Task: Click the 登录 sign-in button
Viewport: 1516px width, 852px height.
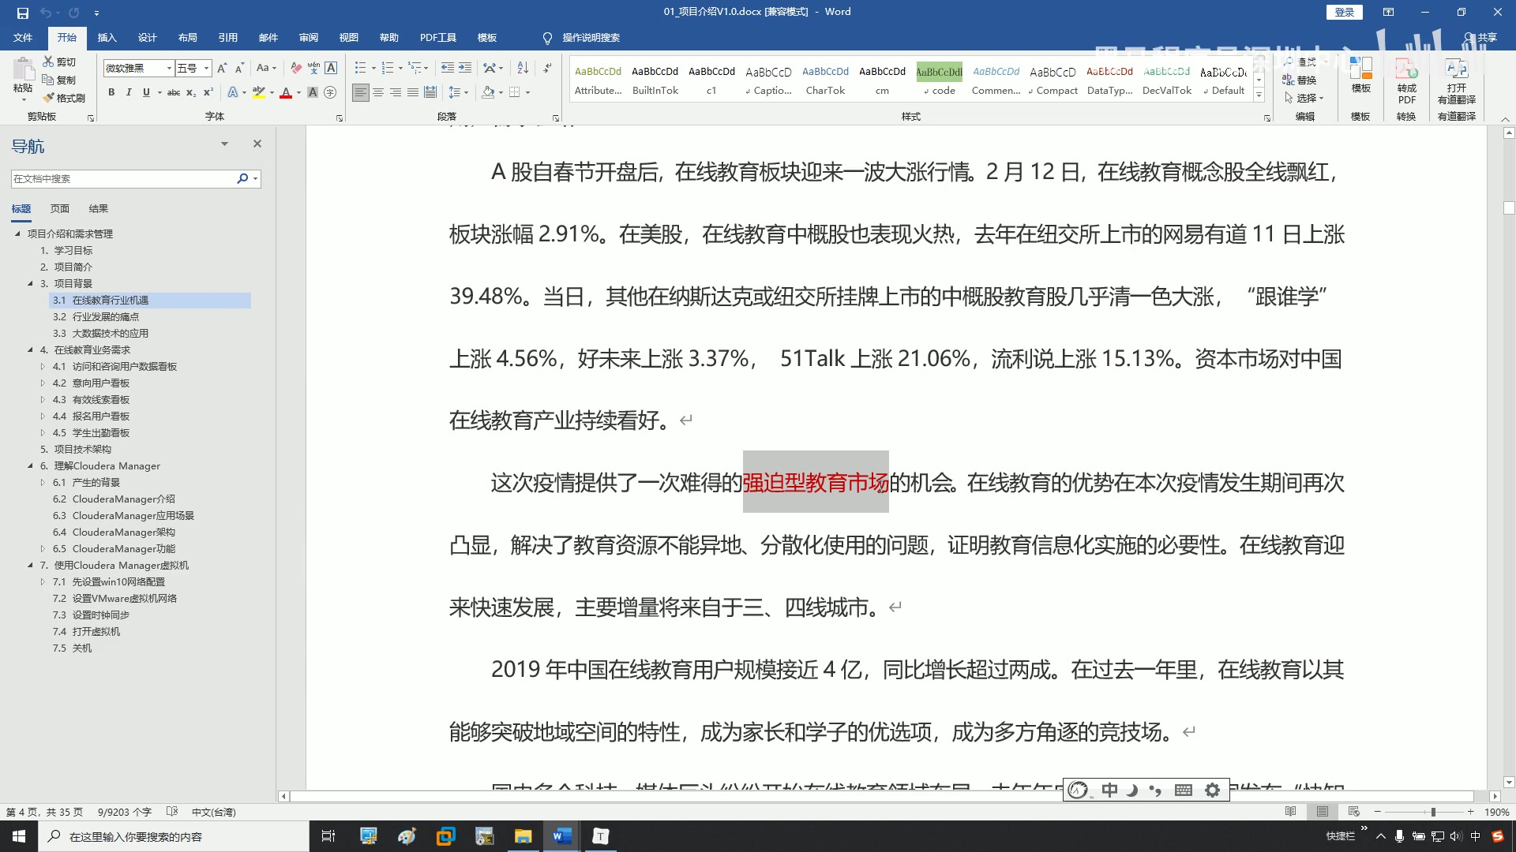Action: (1344, 12)
